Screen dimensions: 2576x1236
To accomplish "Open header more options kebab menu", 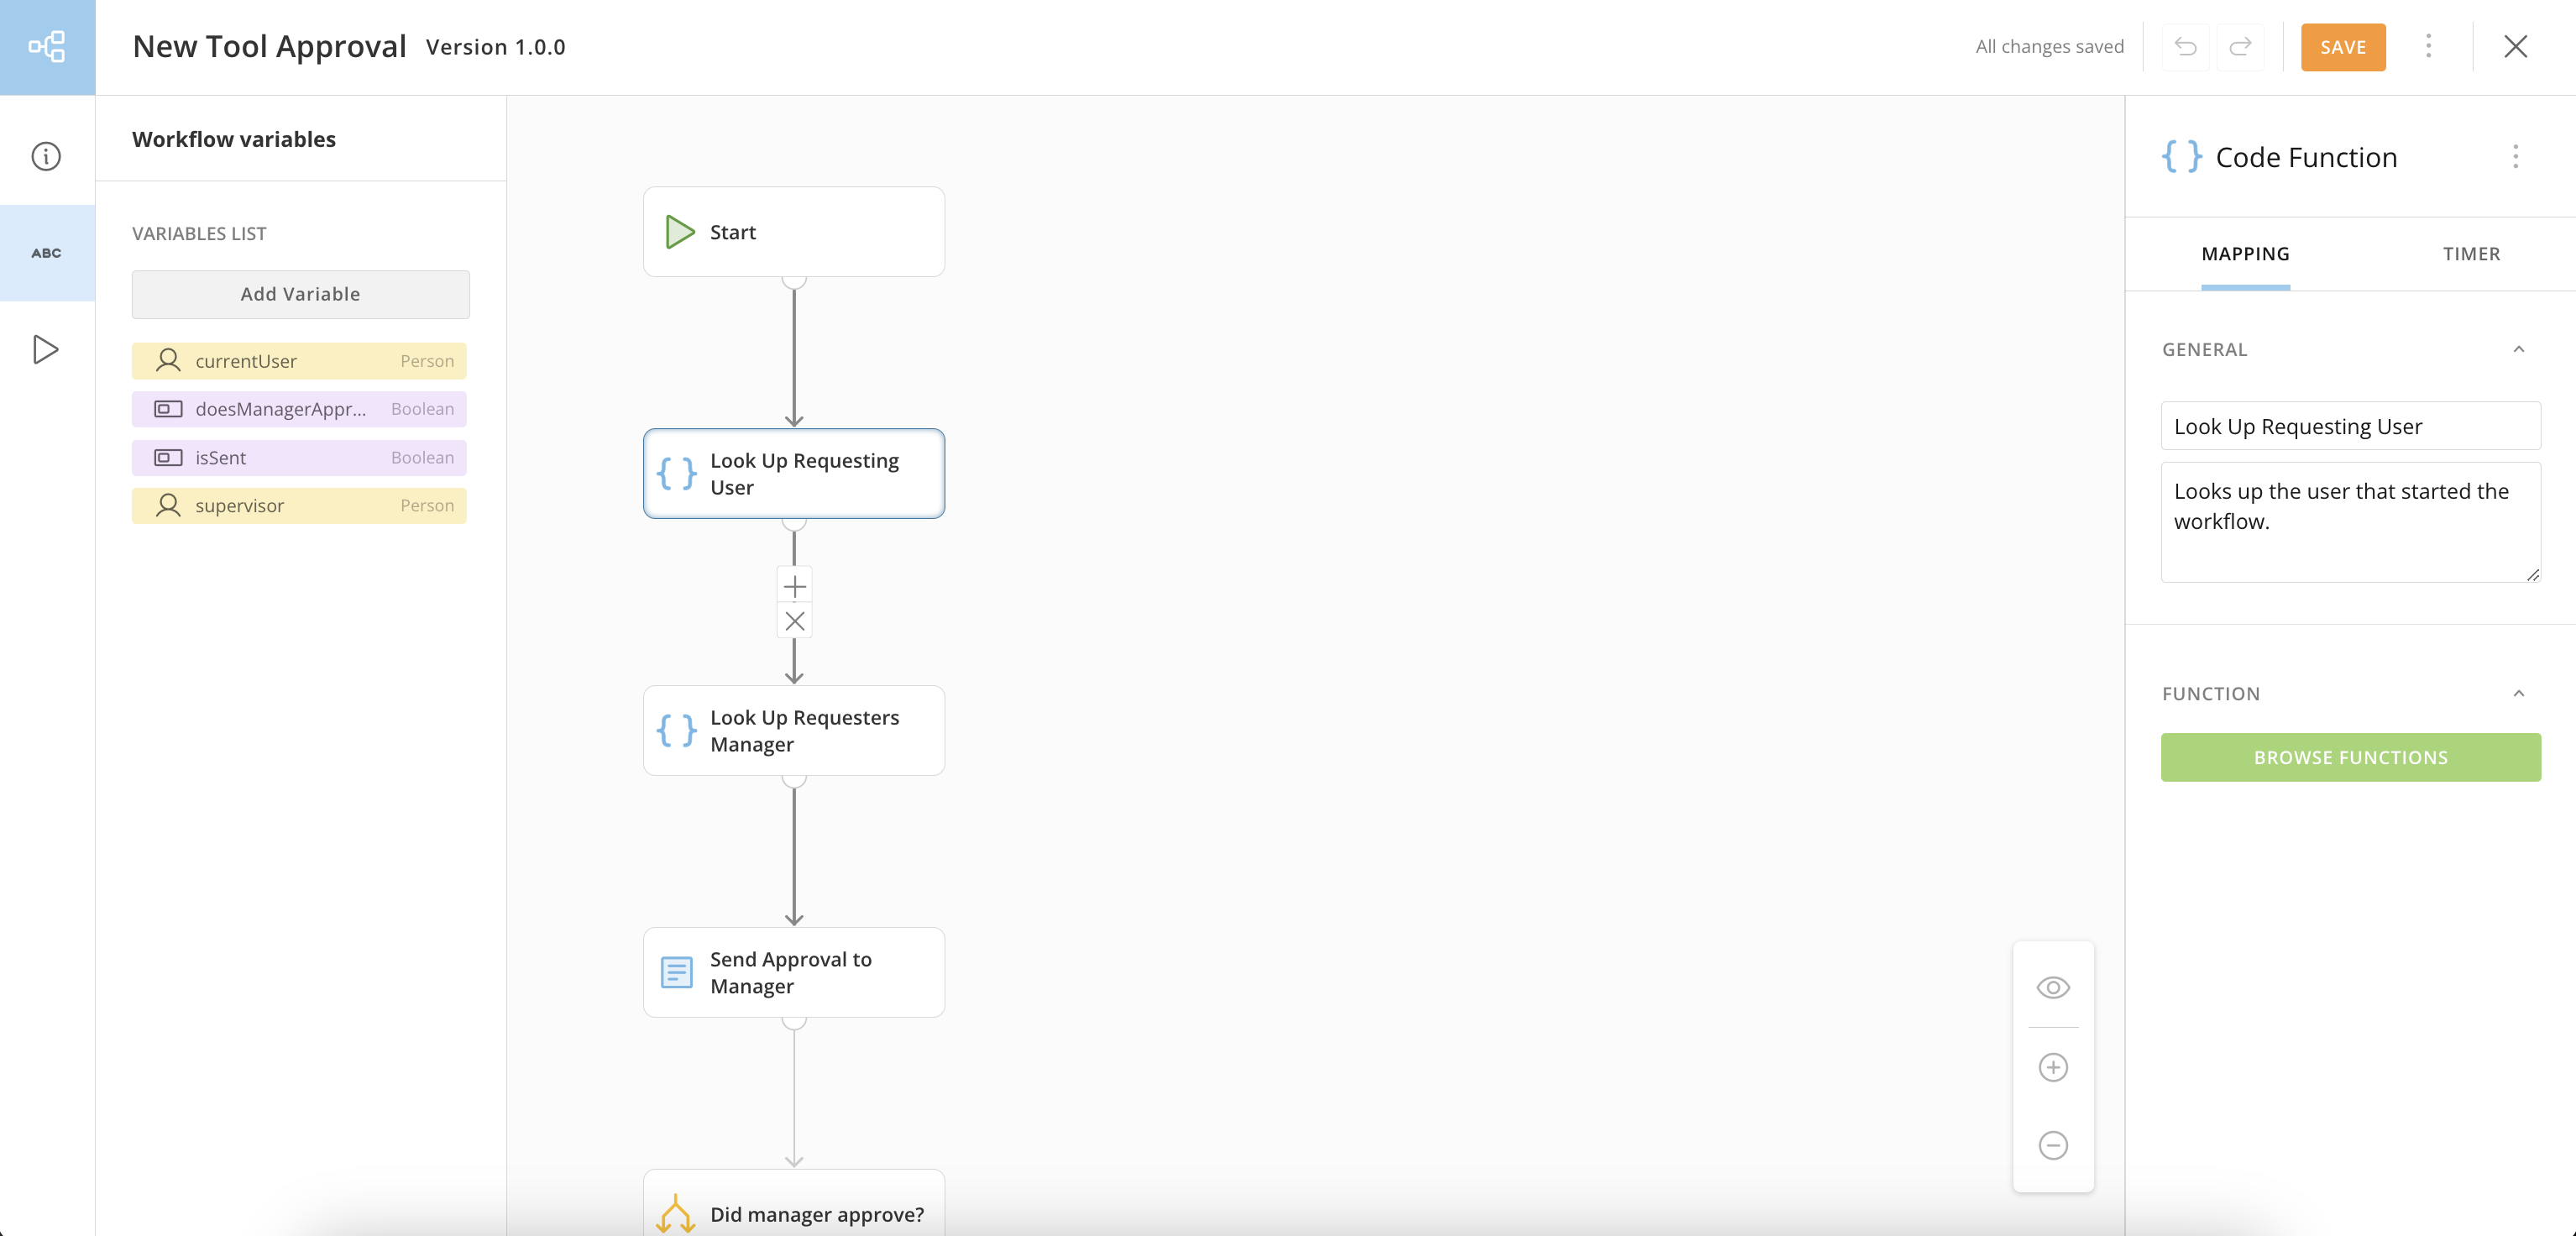I will [2428, 47].
